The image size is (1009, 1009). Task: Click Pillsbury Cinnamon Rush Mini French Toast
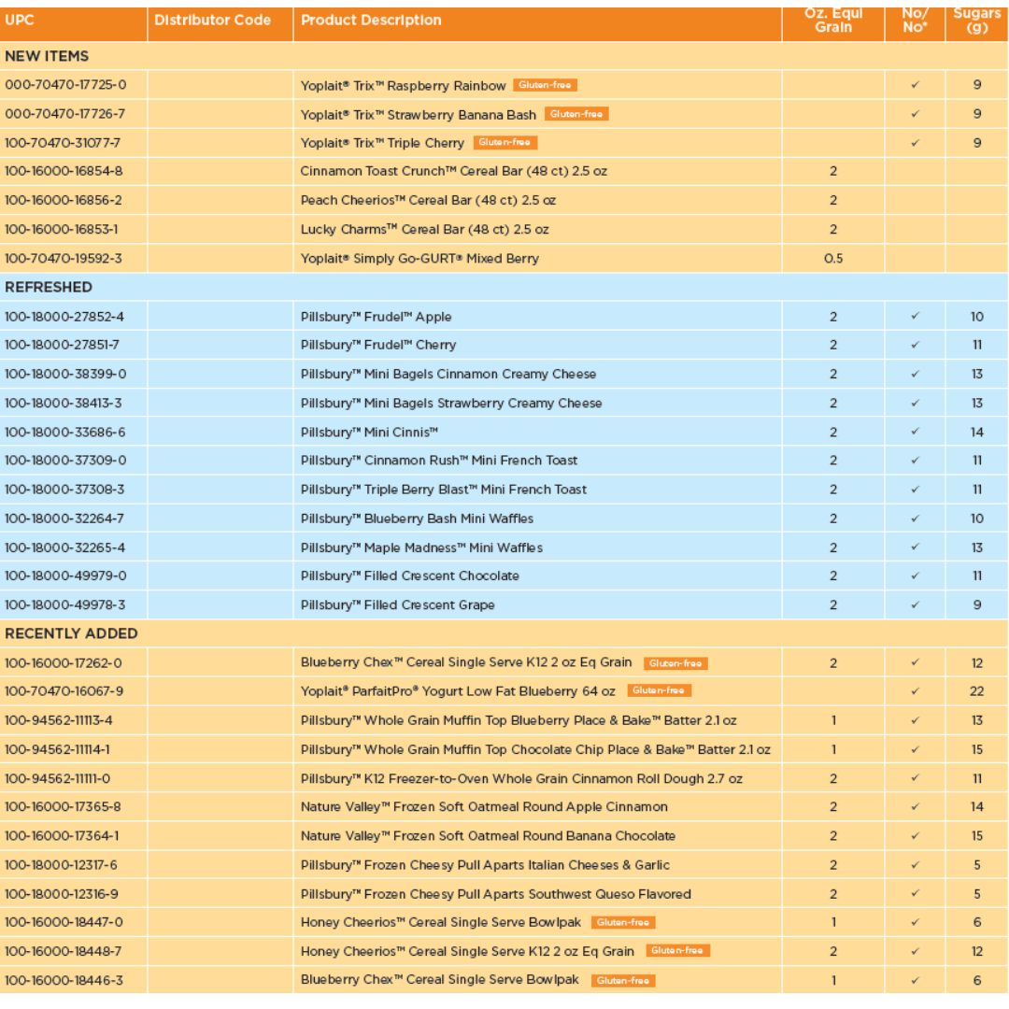439,461
